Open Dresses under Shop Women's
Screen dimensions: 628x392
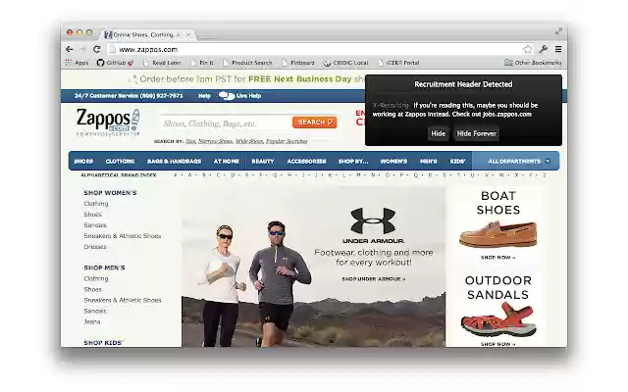tap(95, 247)
